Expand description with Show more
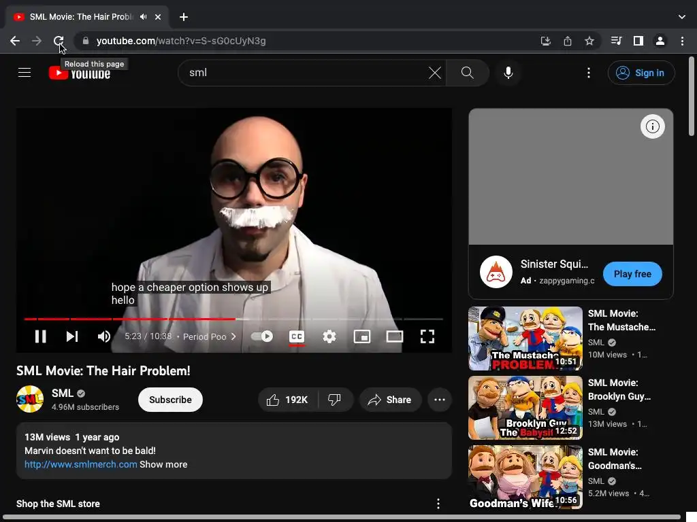This screenshot has width=697, height=522. [163, 464]
